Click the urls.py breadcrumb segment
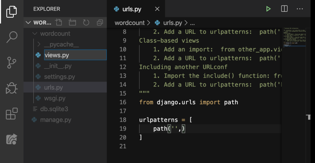 (x=172, y=23)
